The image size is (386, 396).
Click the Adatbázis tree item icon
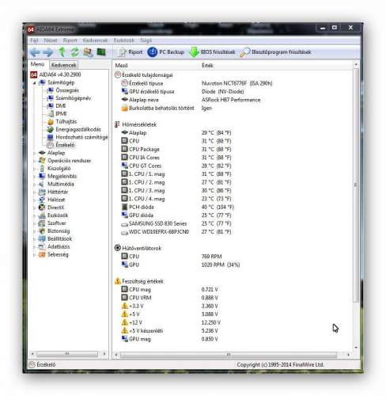pos(42,247)
